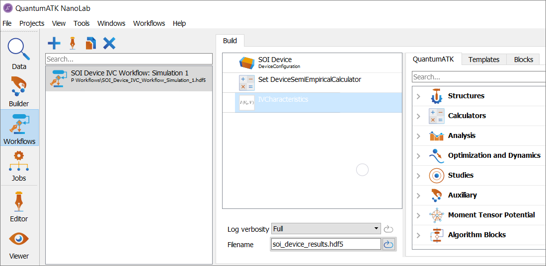Click the Studies category label

click(461, 175)
